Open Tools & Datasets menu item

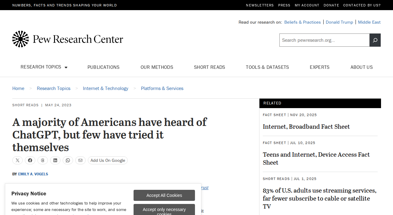point(267,67)
